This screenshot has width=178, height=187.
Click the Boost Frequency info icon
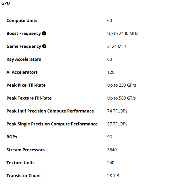(x=44, y=33)
